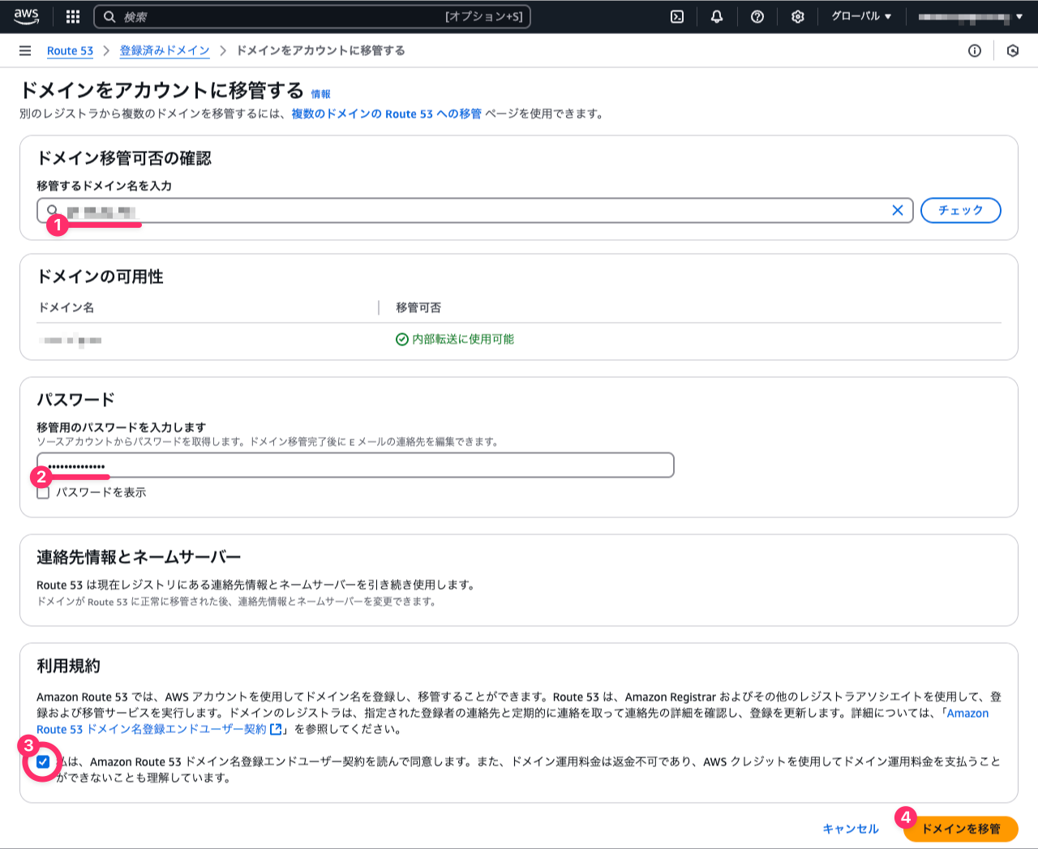The image size is (1038, 849).
Task: Focus the transfer password input field
Action: 355,465
